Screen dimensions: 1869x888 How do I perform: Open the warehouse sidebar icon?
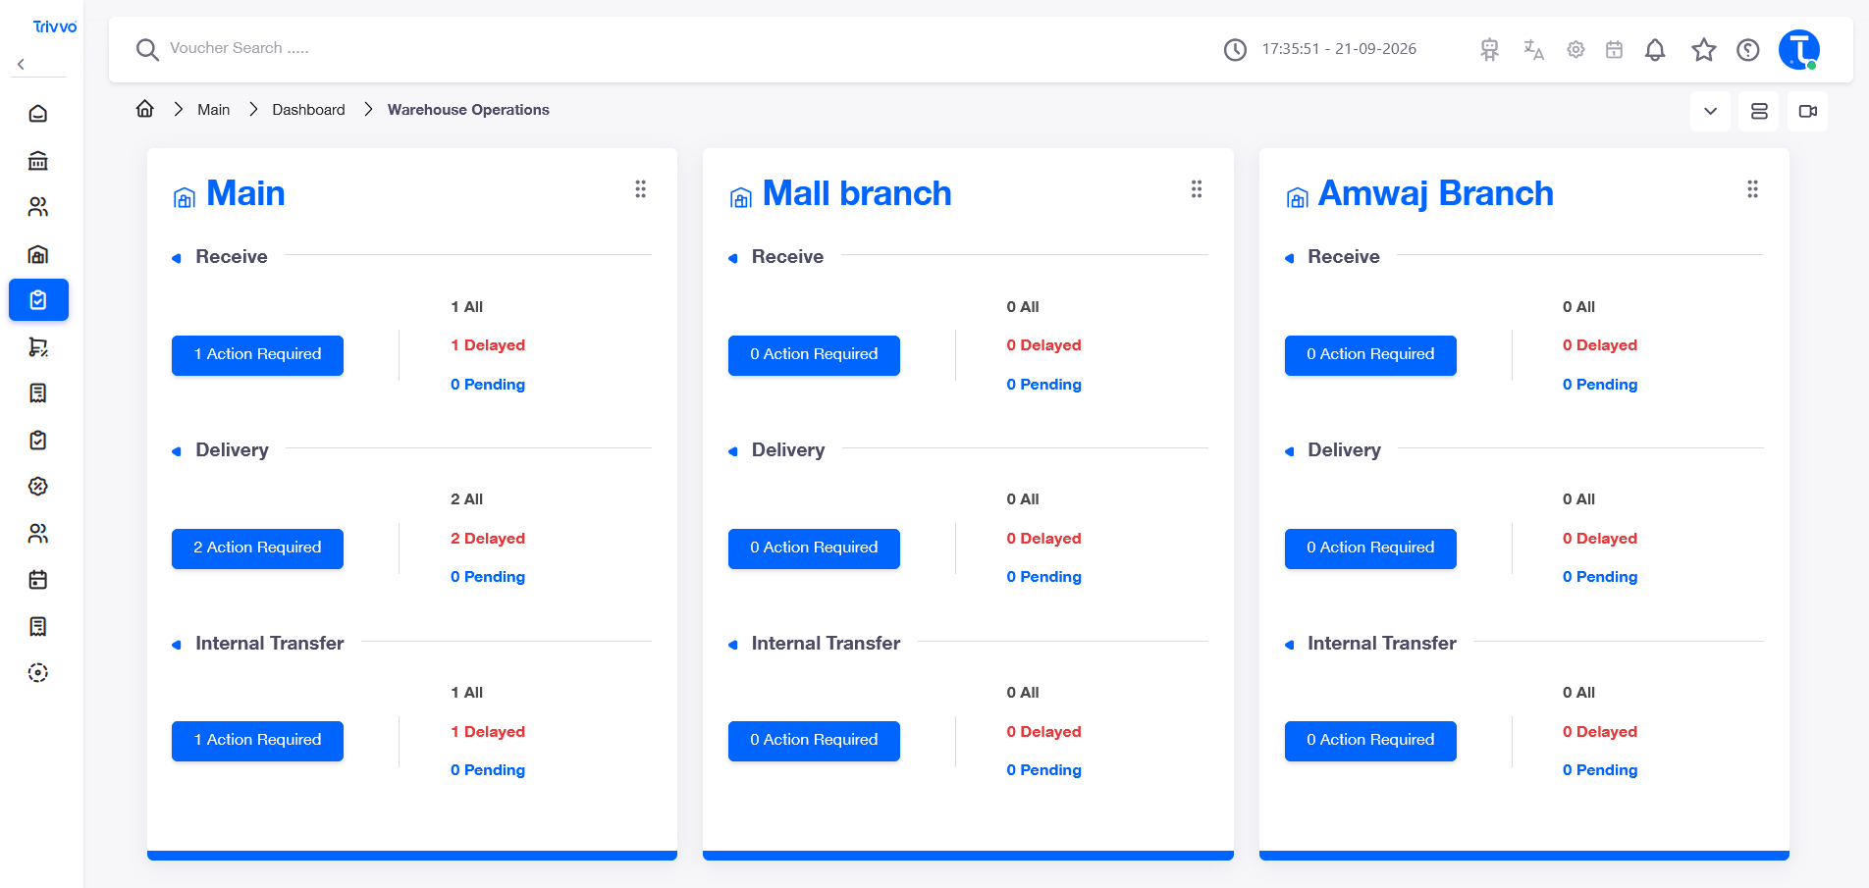tap(38, 254)
